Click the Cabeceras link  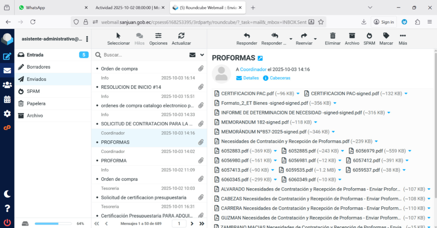(280, 78)
